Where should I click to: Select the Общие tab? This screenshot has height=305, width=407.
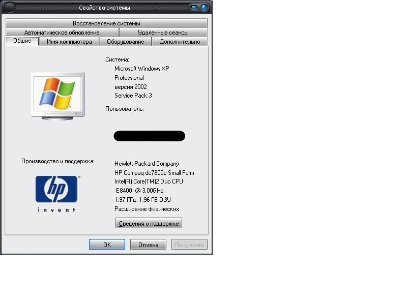point(22,41)
